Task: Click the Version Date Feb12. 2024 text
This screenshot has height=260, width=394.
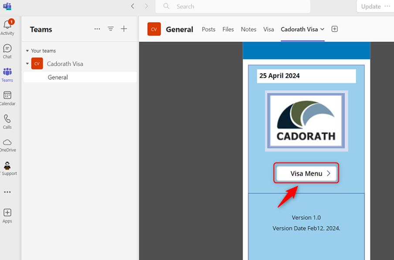Action: click(x=306, y=228)
